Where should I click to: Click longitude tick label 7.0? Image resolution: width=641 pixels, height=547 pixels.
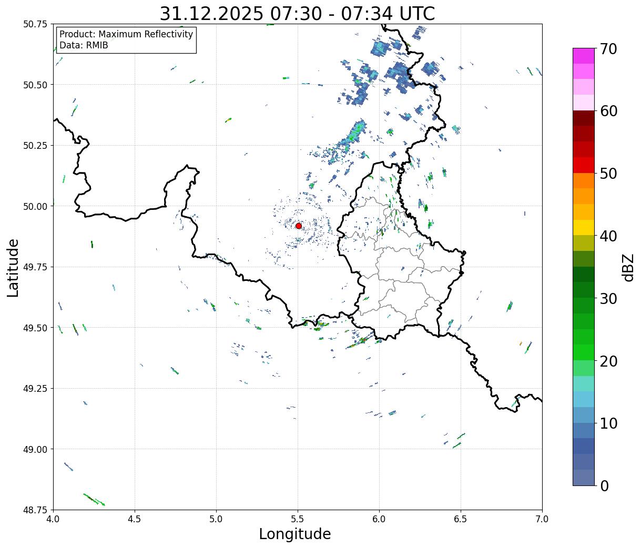click(542, 519)
